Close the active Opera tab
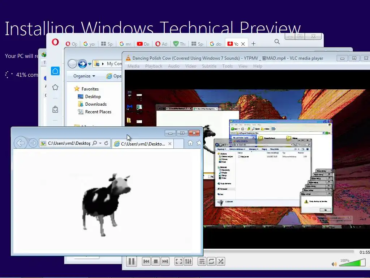 (243, 44)
